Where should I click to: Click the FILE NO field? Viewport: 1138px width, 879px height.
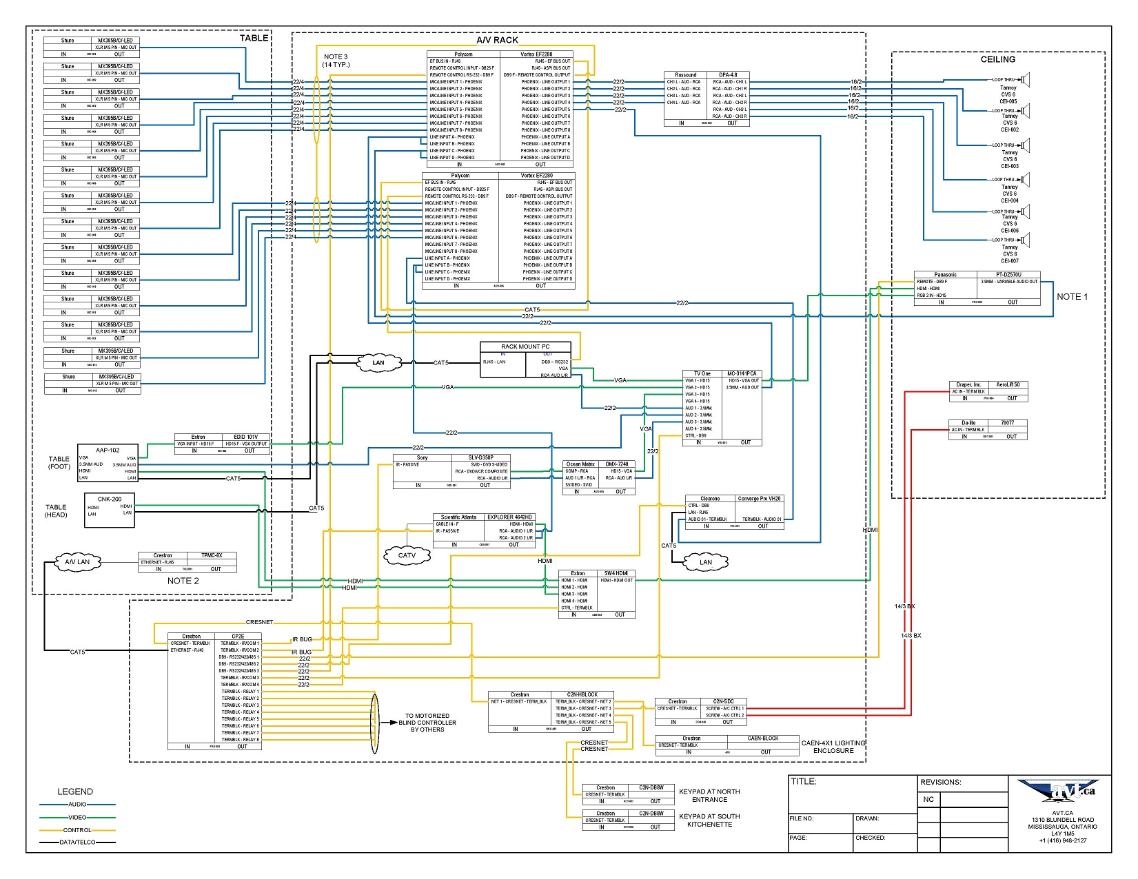(820, 823)
